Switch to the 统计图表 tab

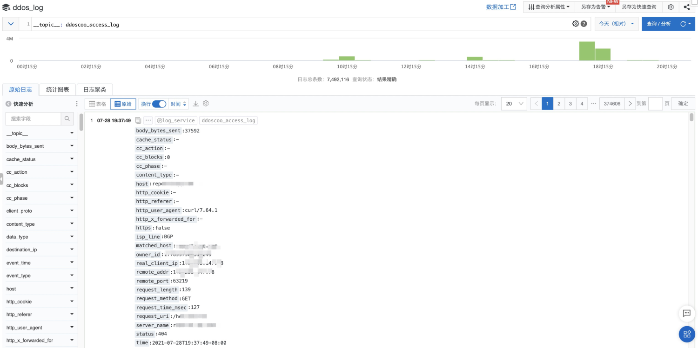[57, 89]
